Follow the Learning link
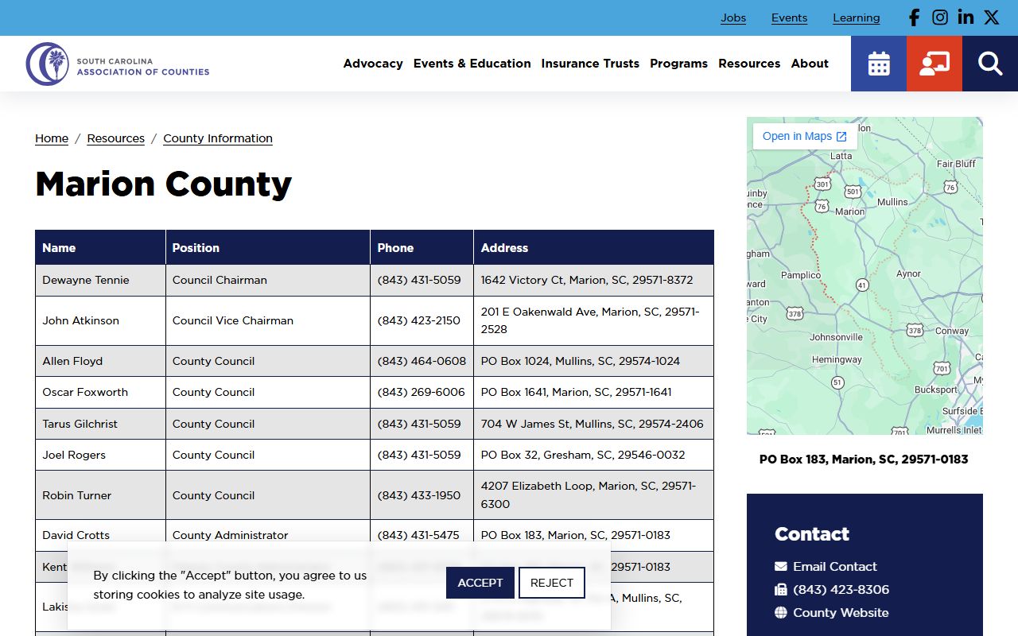This screenshot has width=1018, height=636. click(x=856, y=17)
